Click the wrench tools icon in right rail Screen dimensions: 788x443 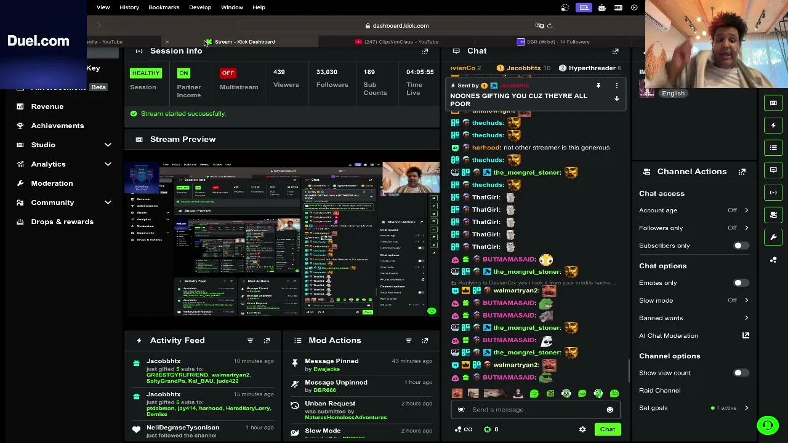click(773, 237)
